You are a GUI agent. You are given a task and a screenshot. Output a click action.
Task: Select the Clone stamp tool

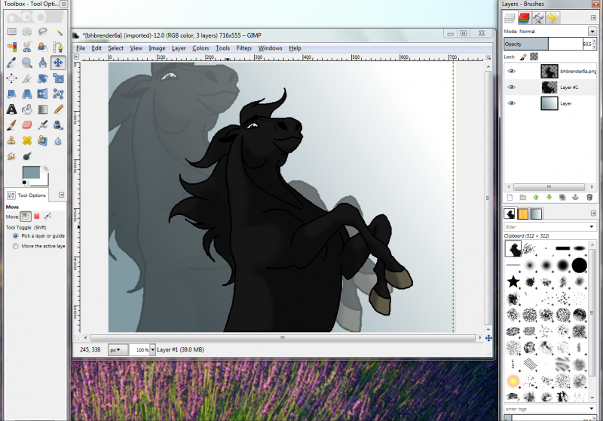12,141
